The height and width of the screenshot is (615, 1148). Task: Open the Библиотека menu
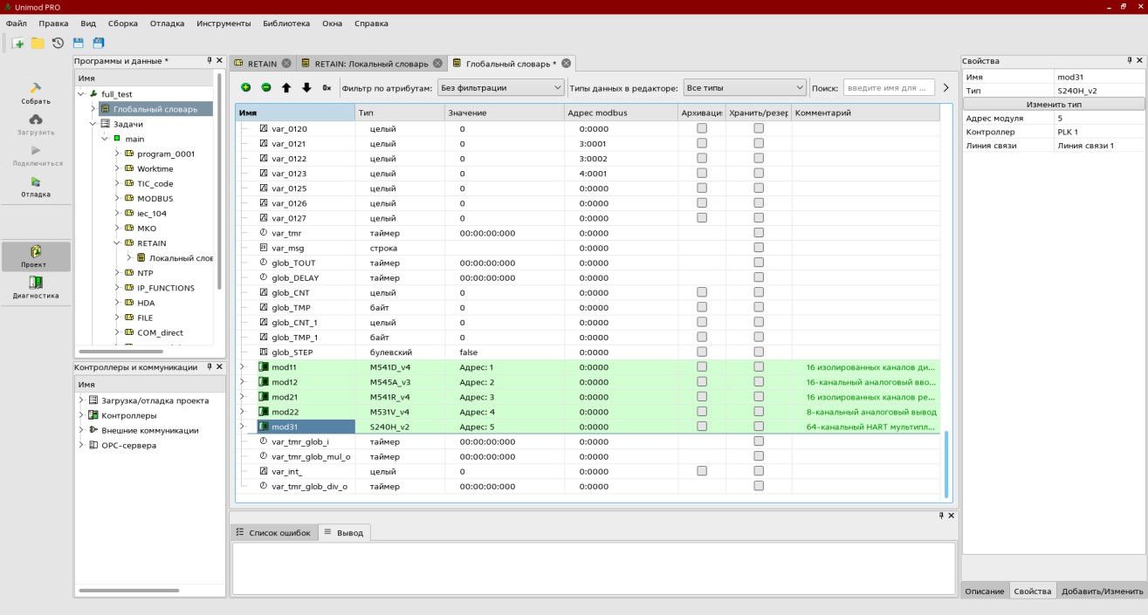tap(286, 23)
